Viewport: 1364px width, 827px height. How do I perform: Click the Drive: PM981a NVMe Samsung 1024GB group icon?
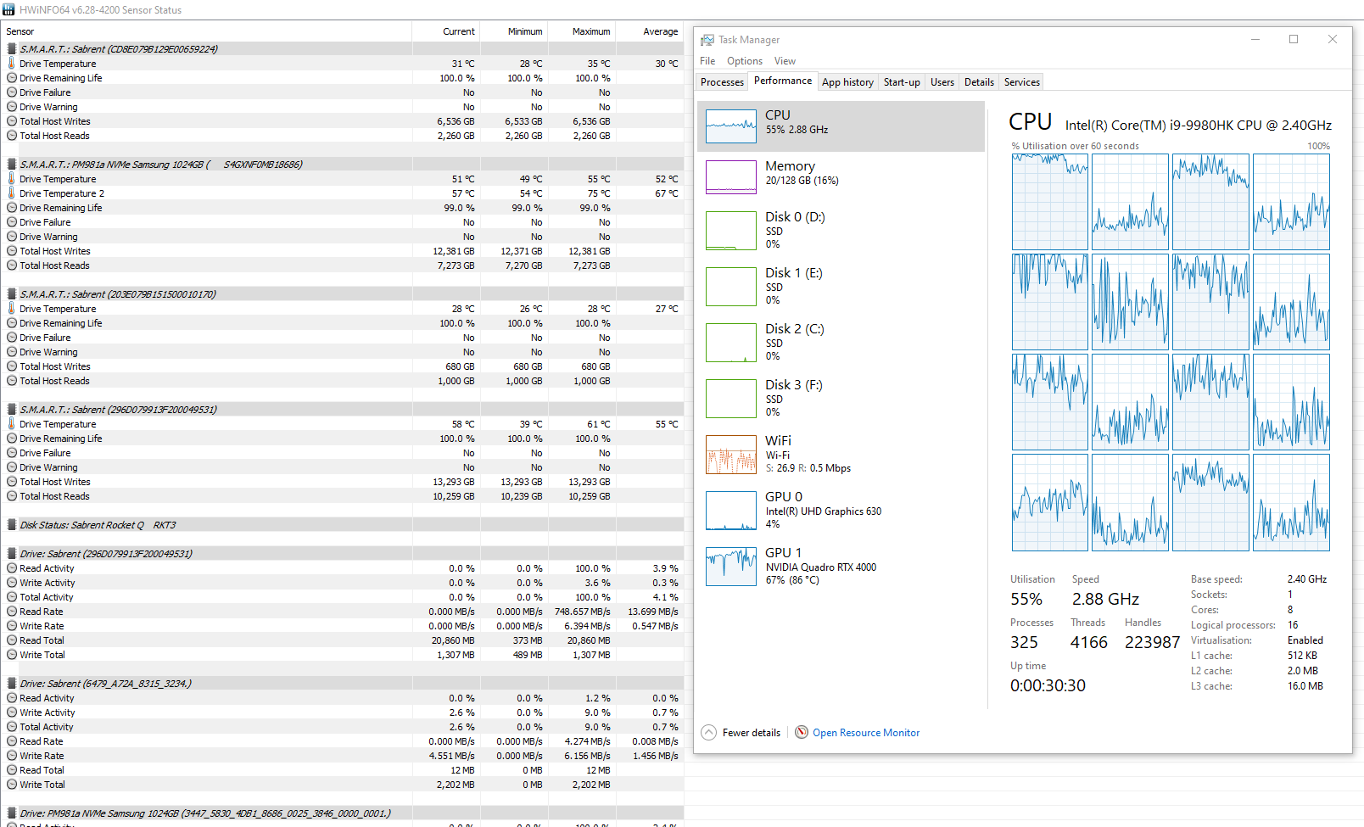(x=12, y=813)
